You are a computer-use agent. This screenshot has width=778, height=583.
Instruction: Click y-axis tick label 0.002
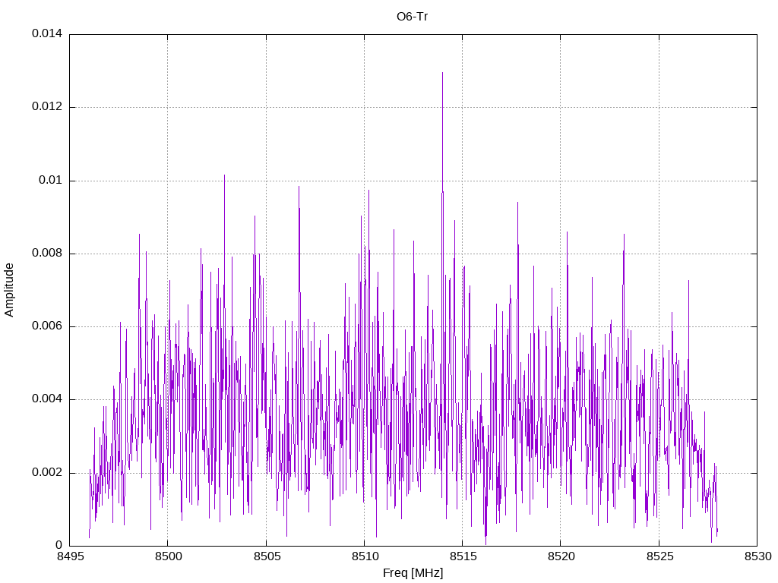[47, 472]
